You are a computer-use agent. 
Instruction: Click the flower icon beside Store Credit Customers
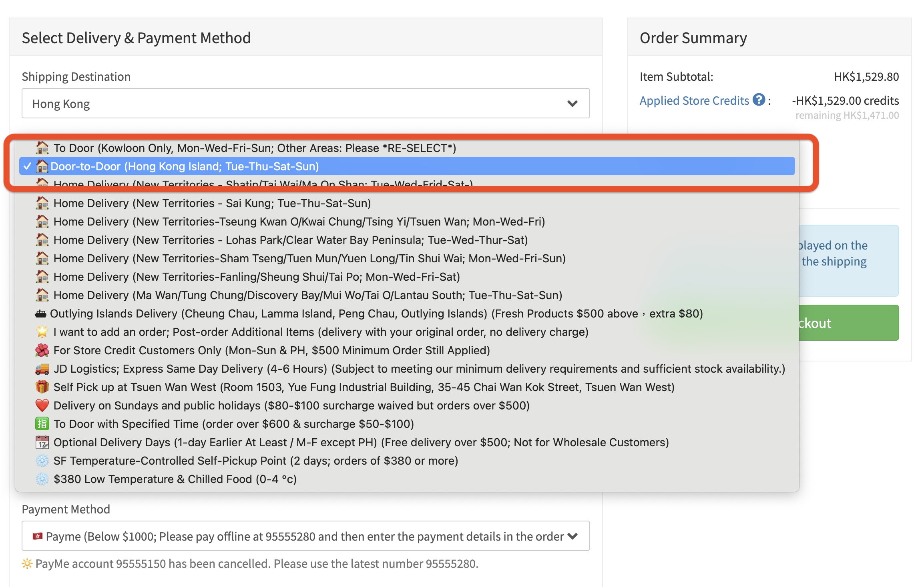tap(42, 350)
